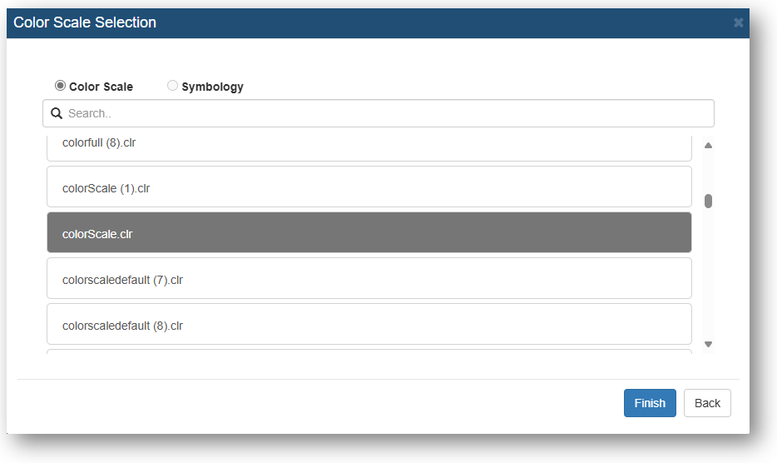Select the Color Scale radio button
The image size is (777, 463).
tap(60, 86)
